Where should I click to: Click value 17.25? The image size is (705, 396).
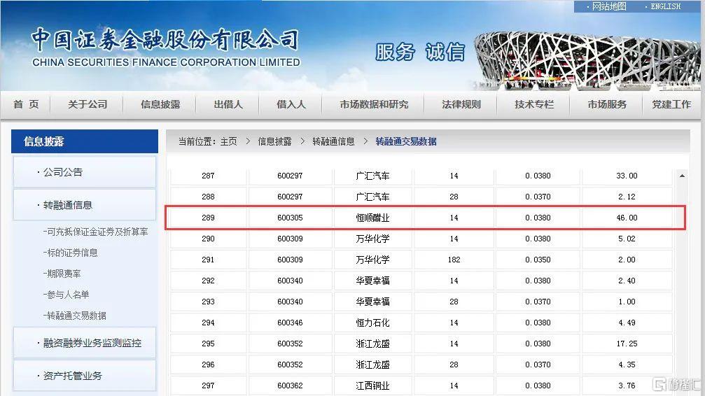(x=627, y=344)
